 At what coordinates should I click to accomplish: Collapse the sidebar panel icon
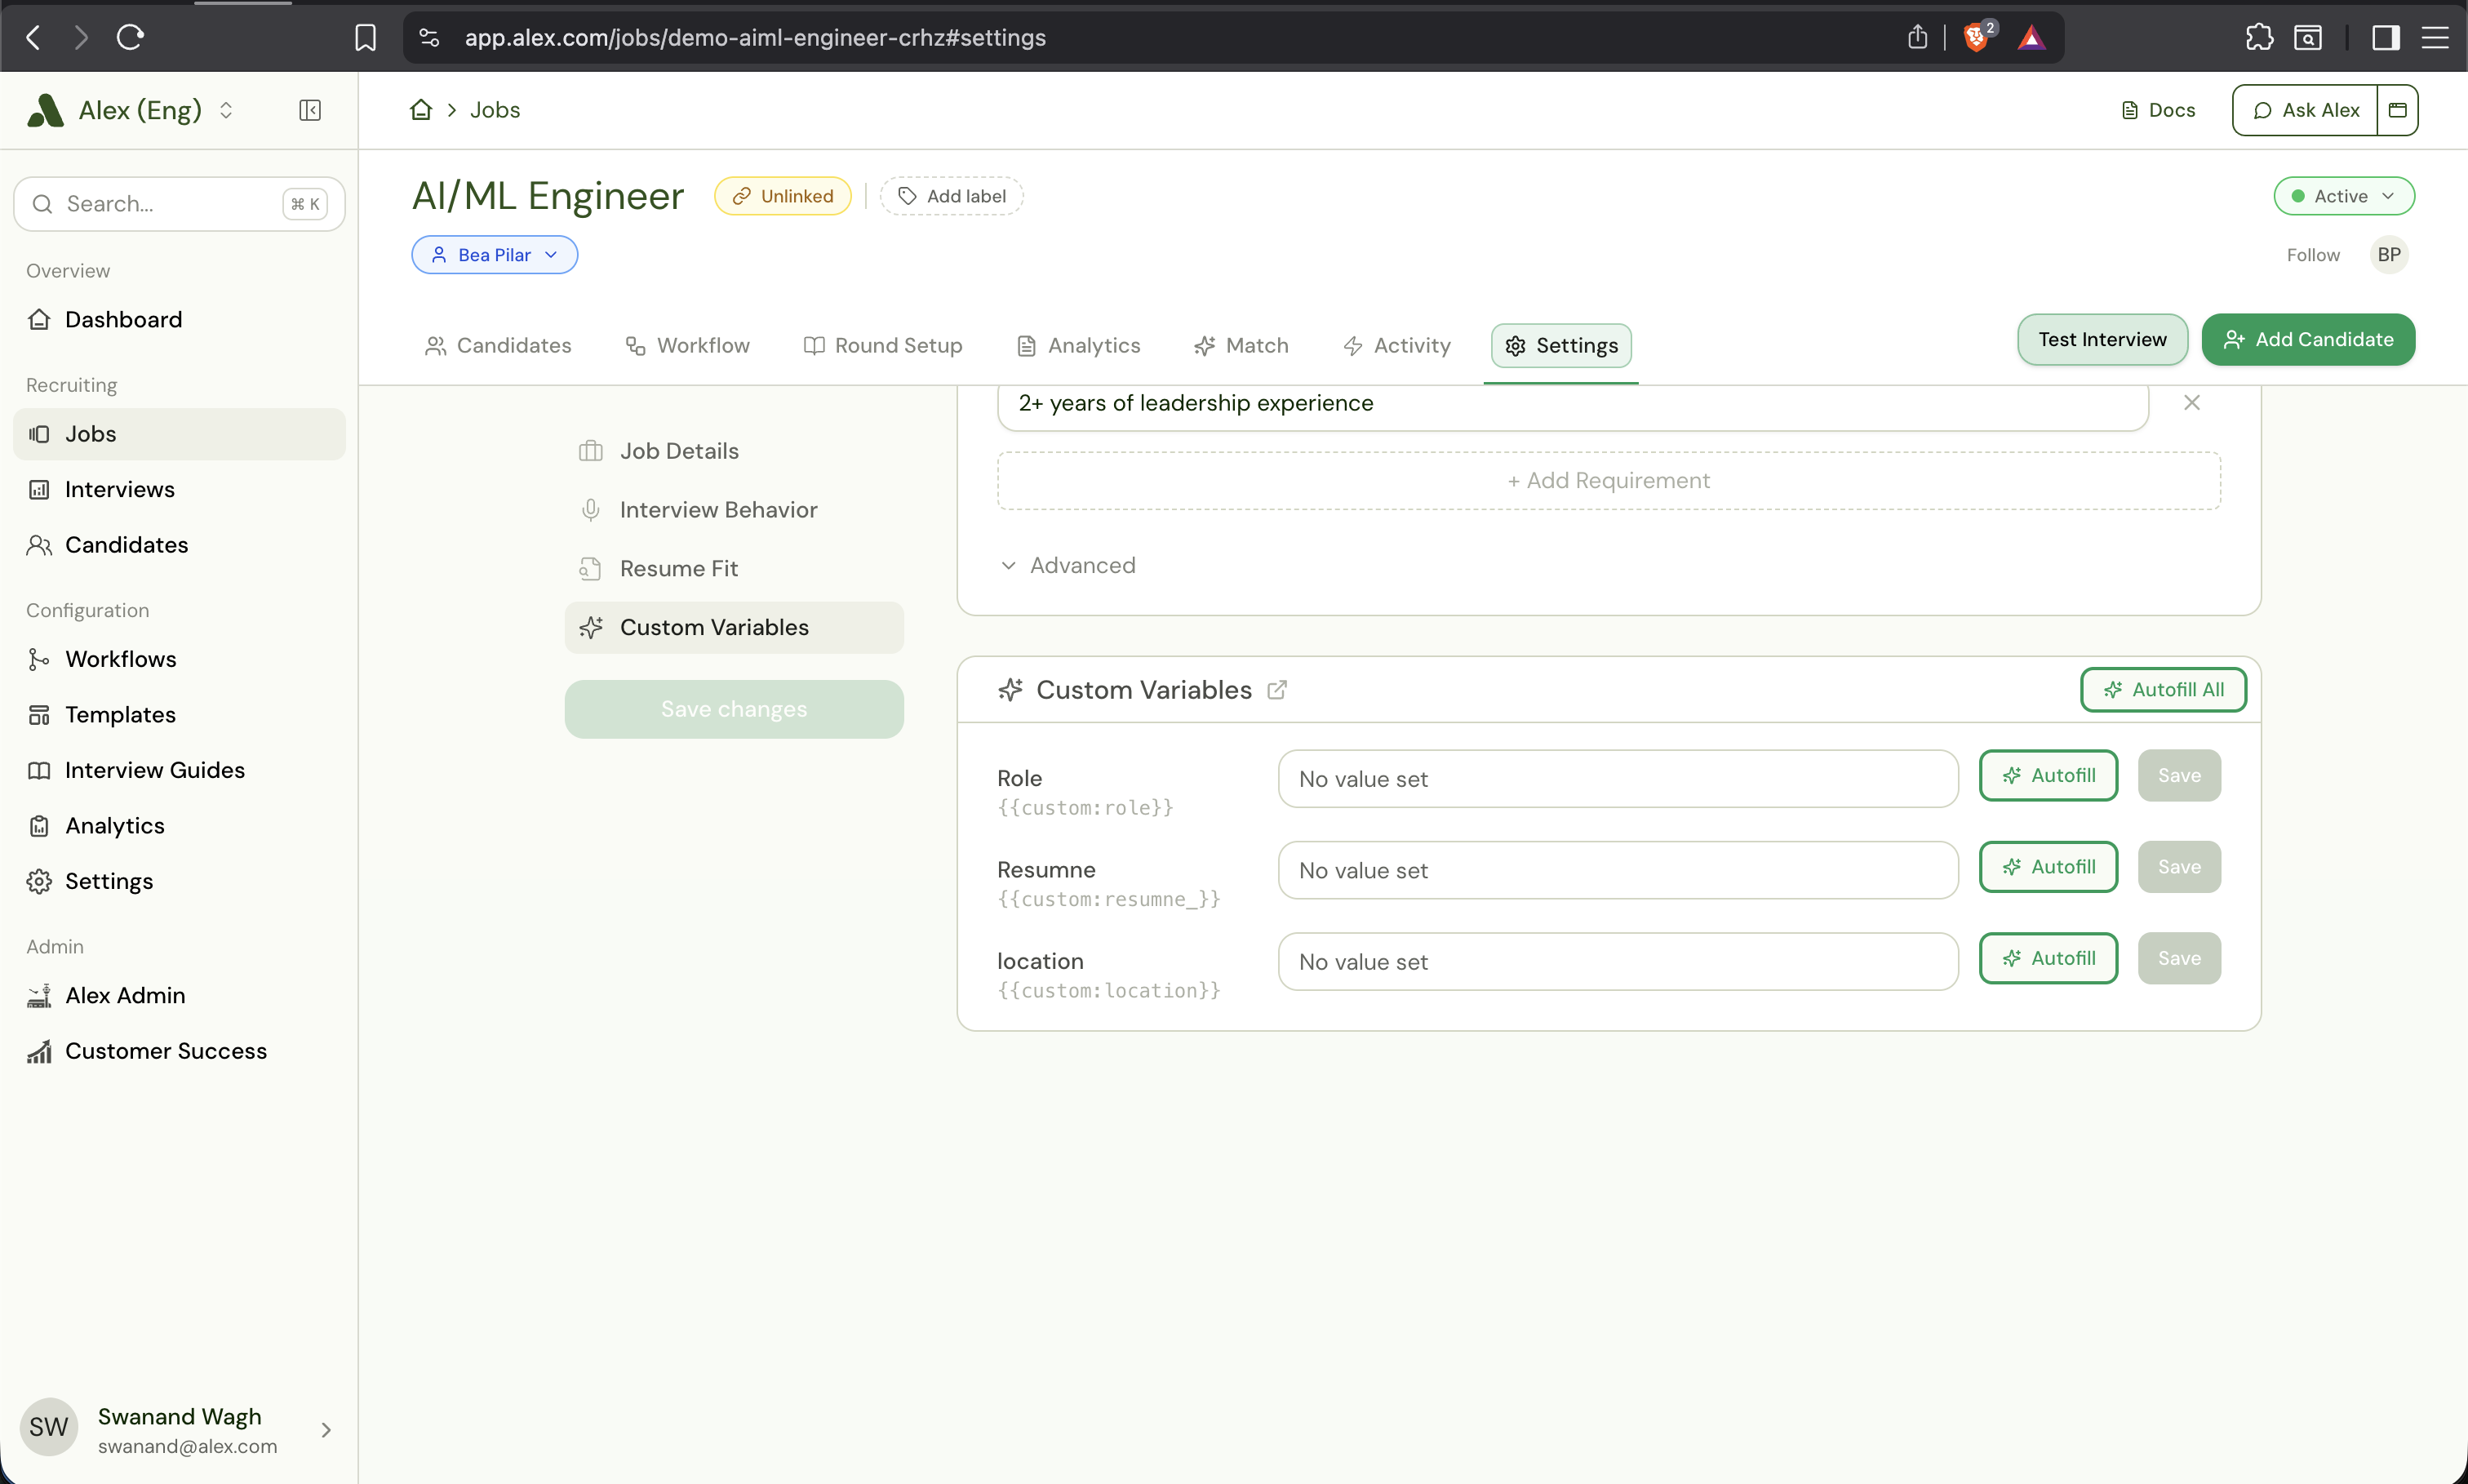coord(310,110)
